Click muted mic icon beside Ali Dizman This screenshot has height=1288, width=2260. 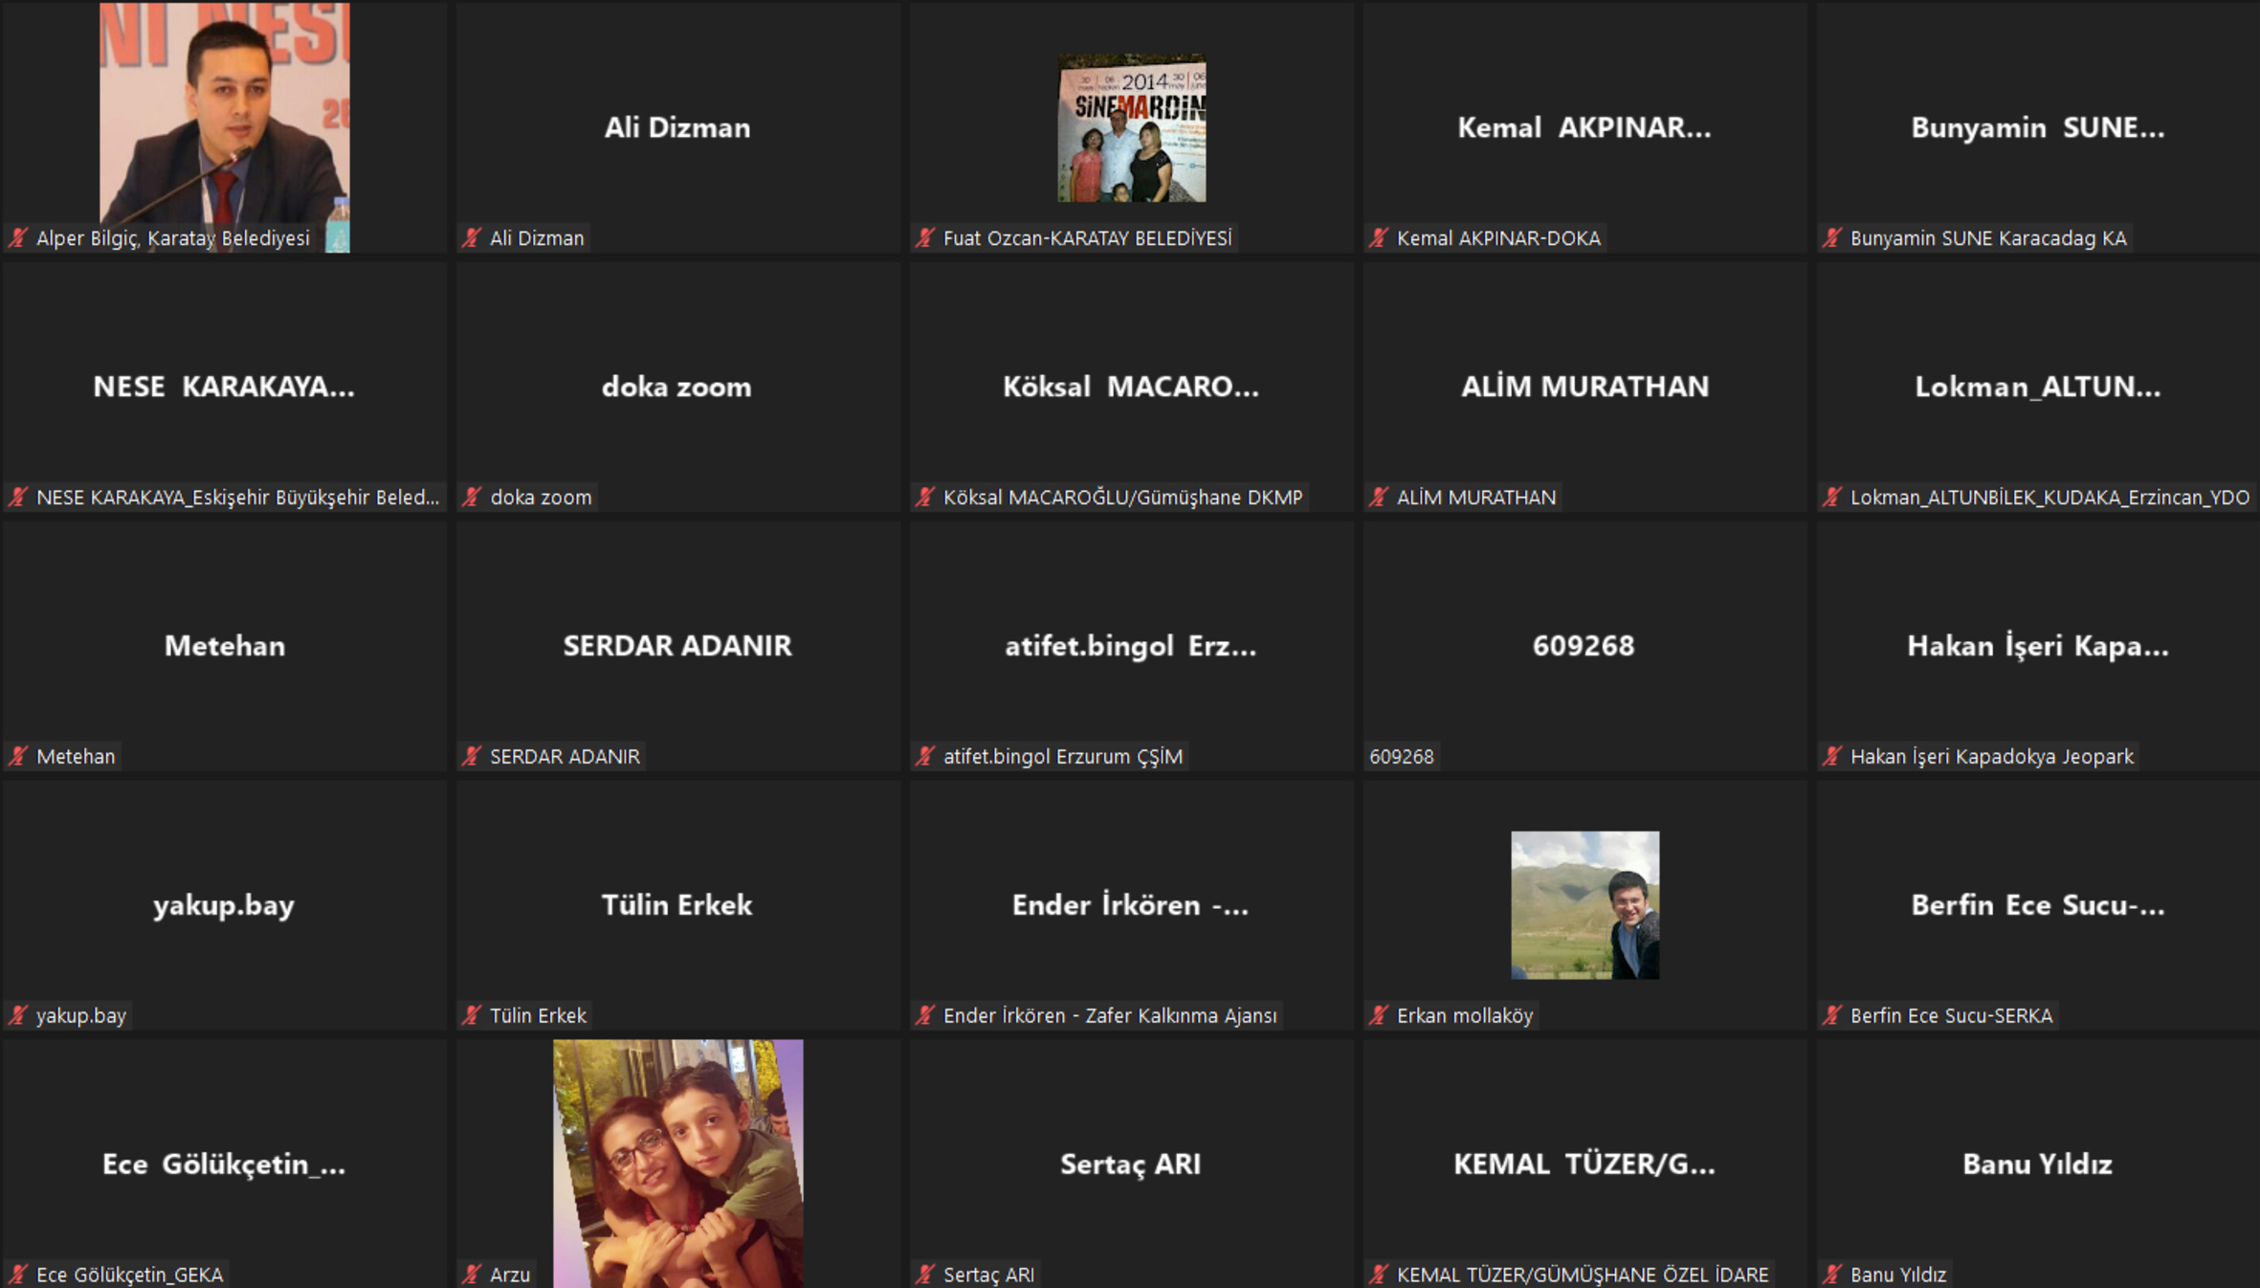(x=472, y=237)
